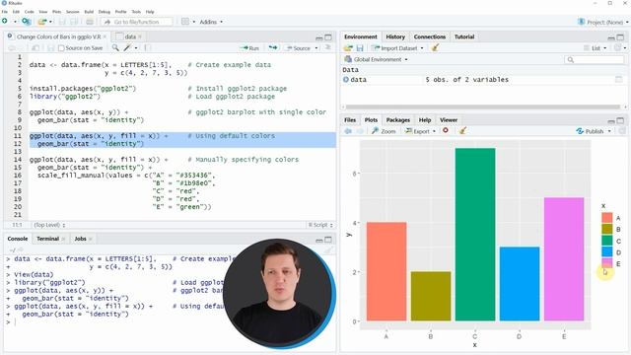631x355 pixels.
Task: Open the Tutorial tab
Action: (x=464, y=36)
